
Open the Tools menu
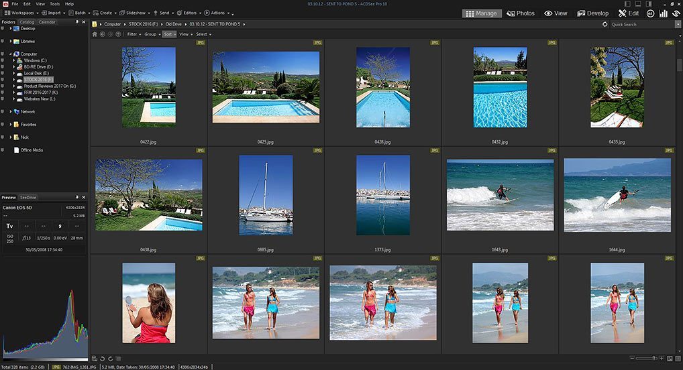[54, 4]
